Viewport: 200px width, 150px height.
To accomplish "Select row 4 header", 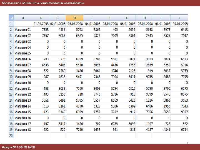I will (x=11, y=41).
